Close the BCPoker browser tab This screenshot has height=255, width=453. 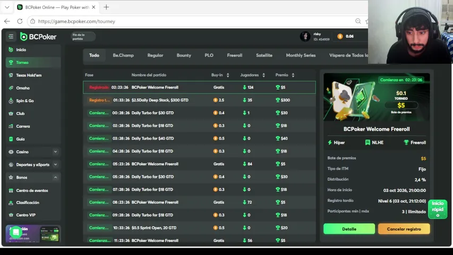point(93,7)
